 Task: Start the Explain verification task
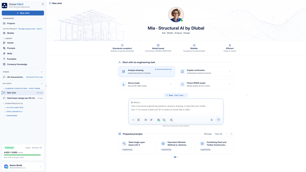pos(205,72)
